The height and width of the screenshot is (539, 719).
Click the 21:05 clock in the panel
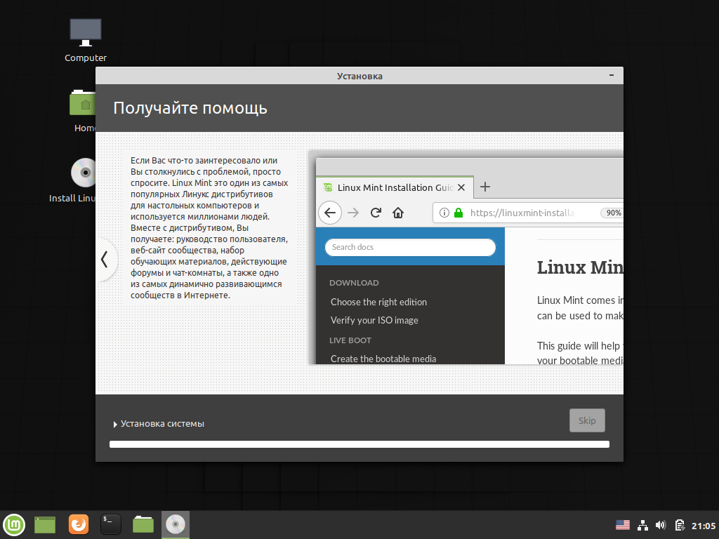coord(704,526)
